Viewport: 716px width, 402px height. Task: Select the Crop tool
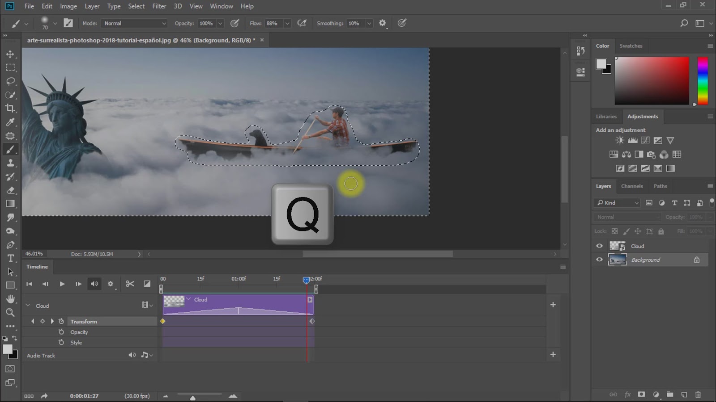(x=10, y=109)
